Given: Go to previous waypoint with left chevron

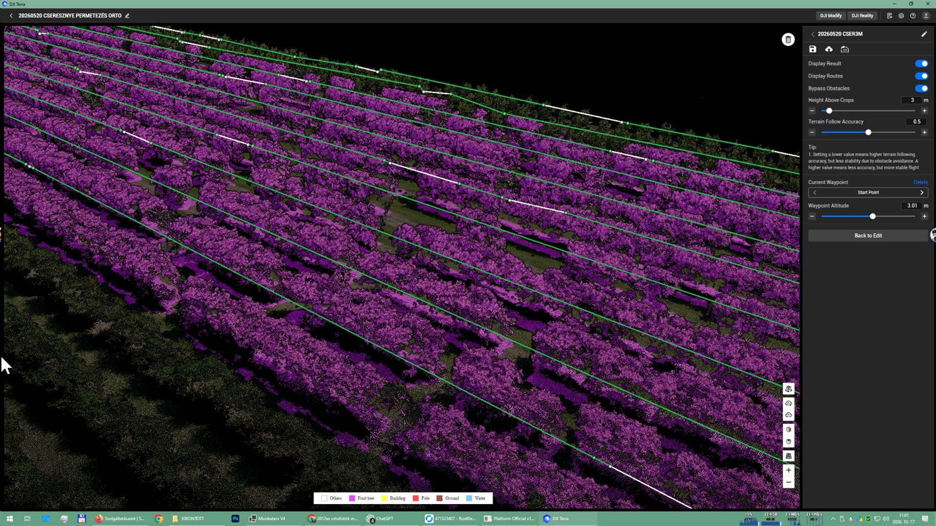Looking at the screenshot, I should coord(815,192).
